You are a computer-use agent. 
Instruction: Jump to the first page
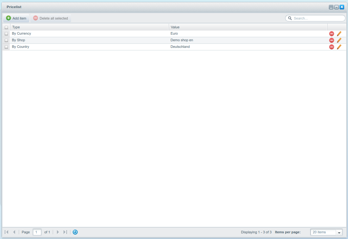[x=7, y=232]
